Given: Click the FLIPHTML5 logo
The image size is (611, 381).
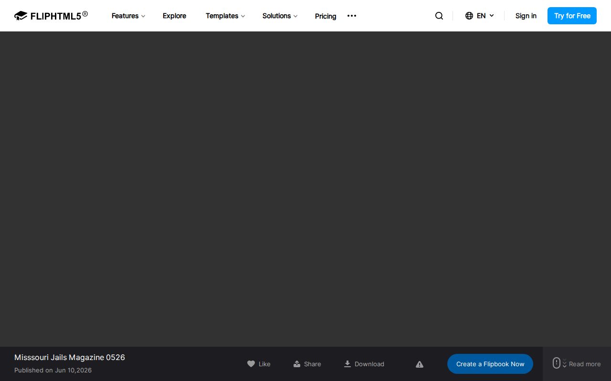Looking at the screenshot, I should [x=51, y=16].
